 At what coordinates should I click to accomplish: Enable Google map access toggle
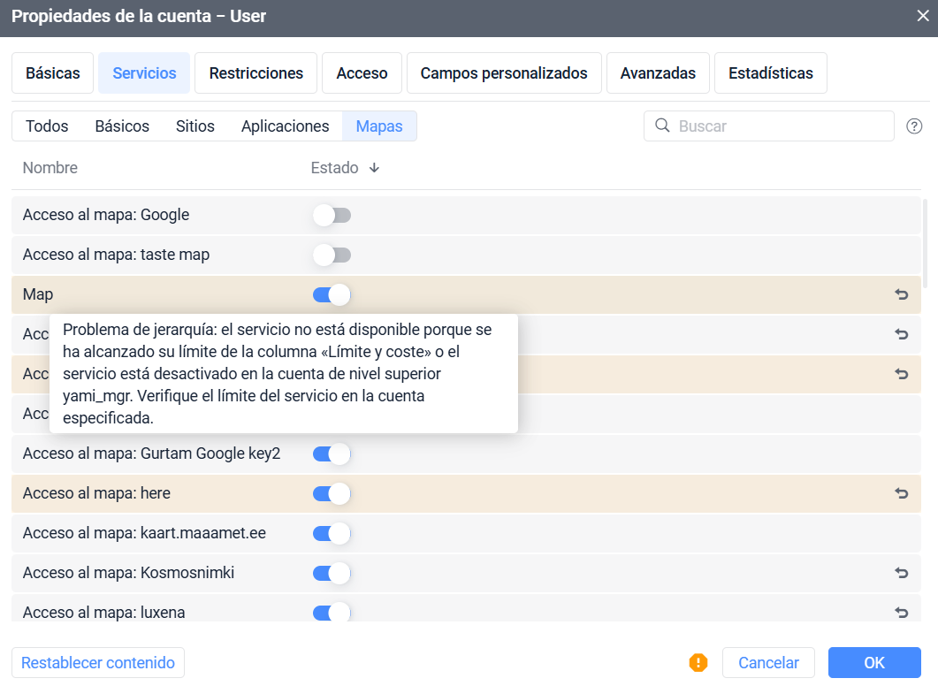point(332,215)
